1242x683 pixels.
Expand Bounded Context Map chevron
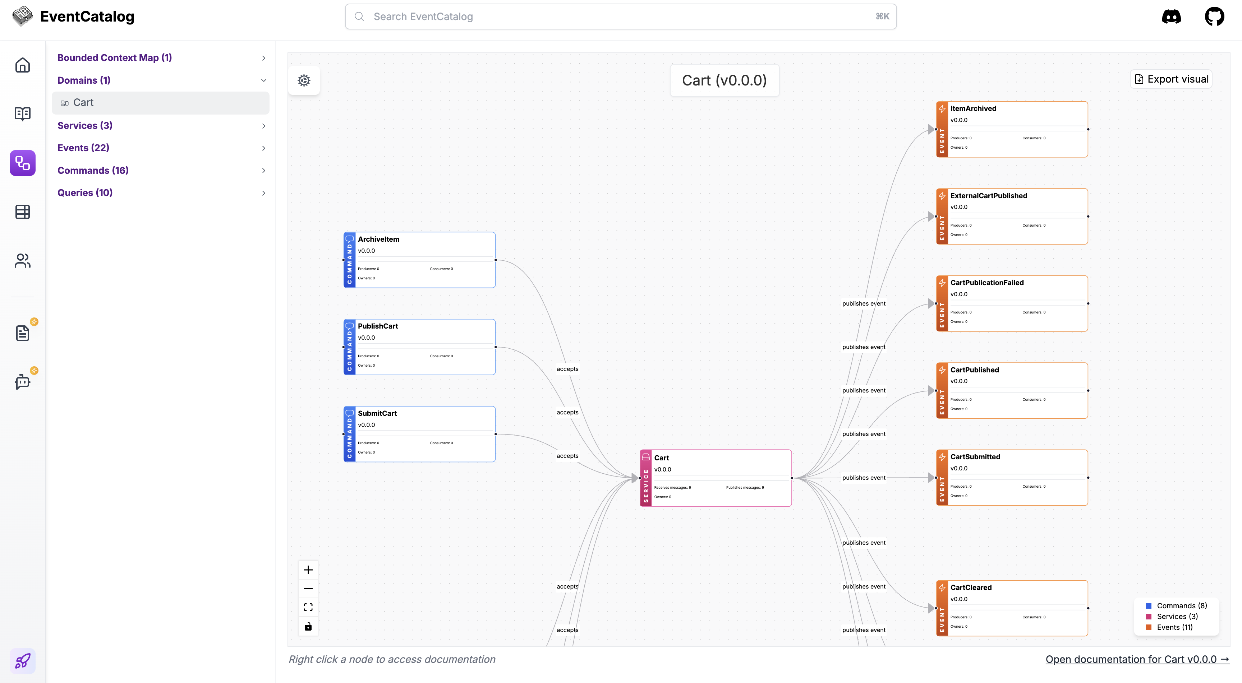264,58
